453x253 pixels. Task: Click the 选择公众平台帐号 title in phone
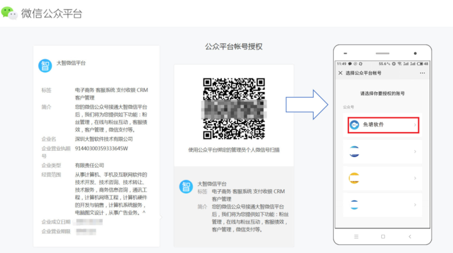point(364,73)
